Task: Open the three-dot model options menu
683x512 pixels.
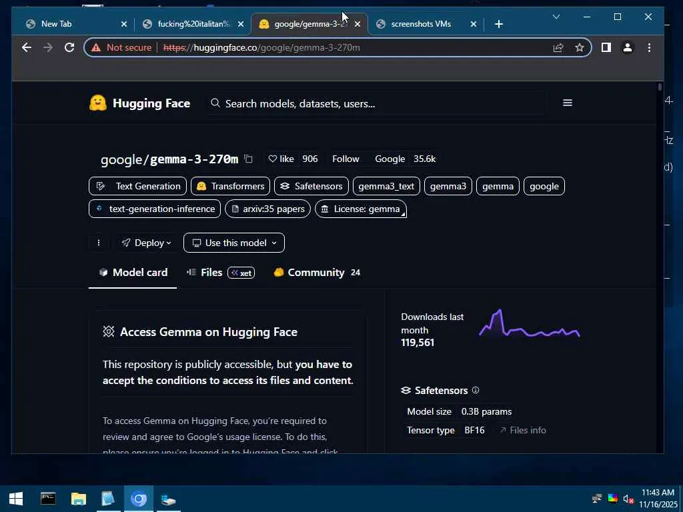Action: [x=99, y=243]
